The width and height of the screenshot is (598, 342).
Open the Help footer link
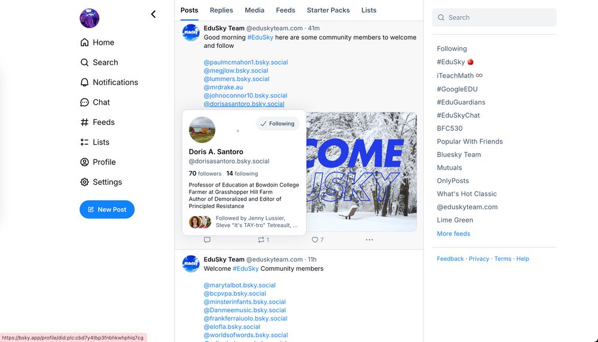pyautogui.click(x=523, y=258)
